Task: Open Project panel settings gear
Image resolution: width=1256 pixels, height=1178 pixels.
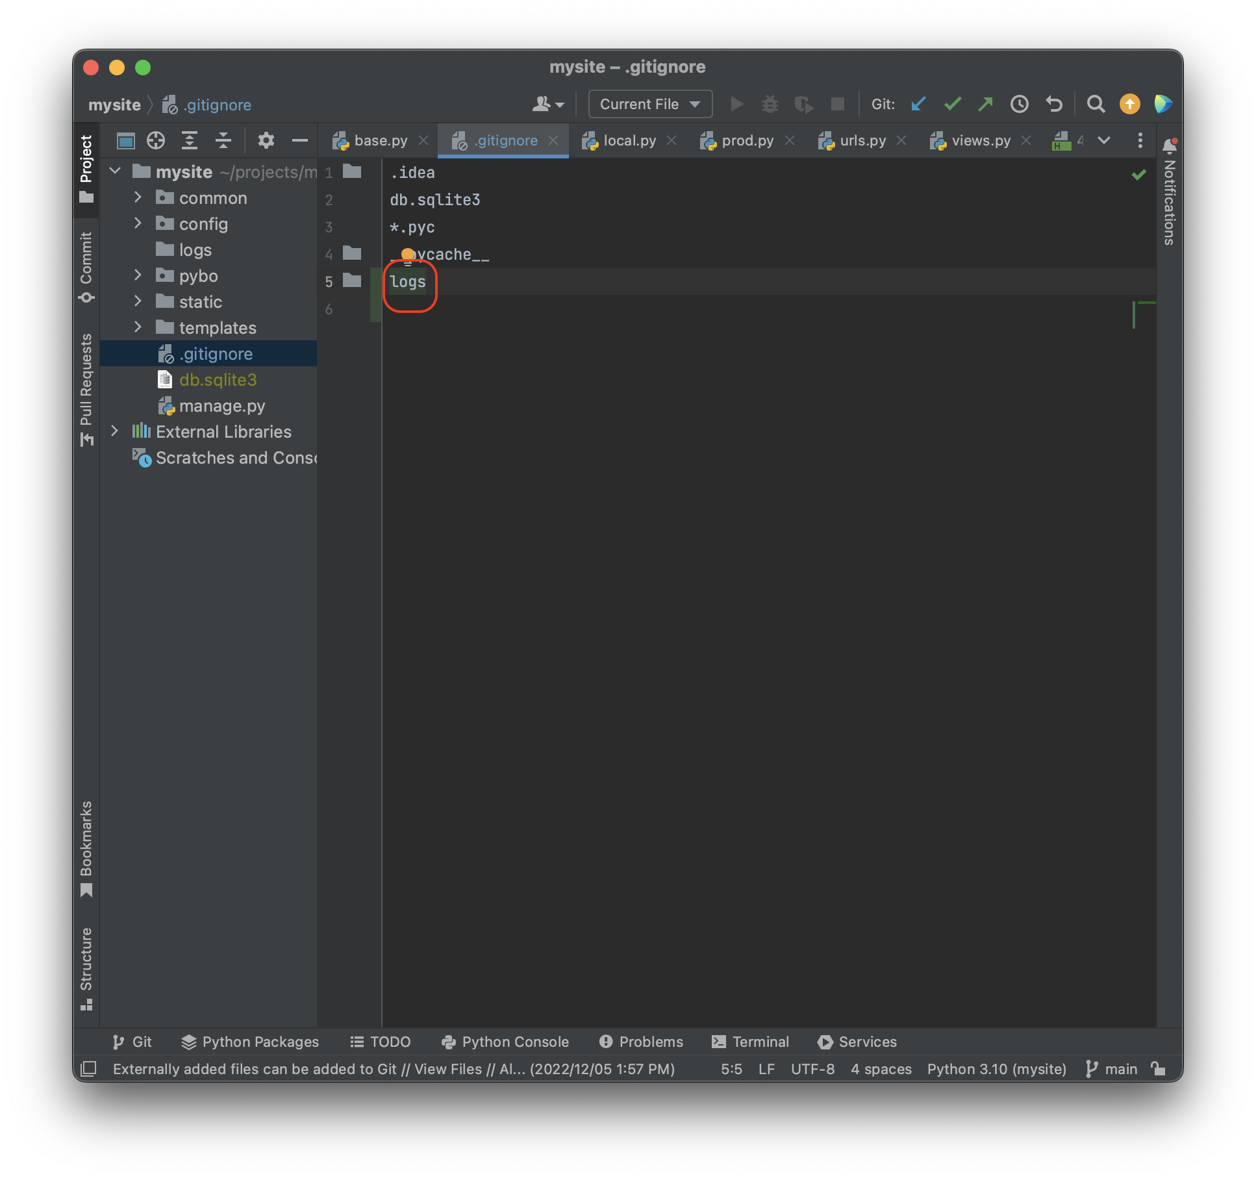Action: point(266,140)
